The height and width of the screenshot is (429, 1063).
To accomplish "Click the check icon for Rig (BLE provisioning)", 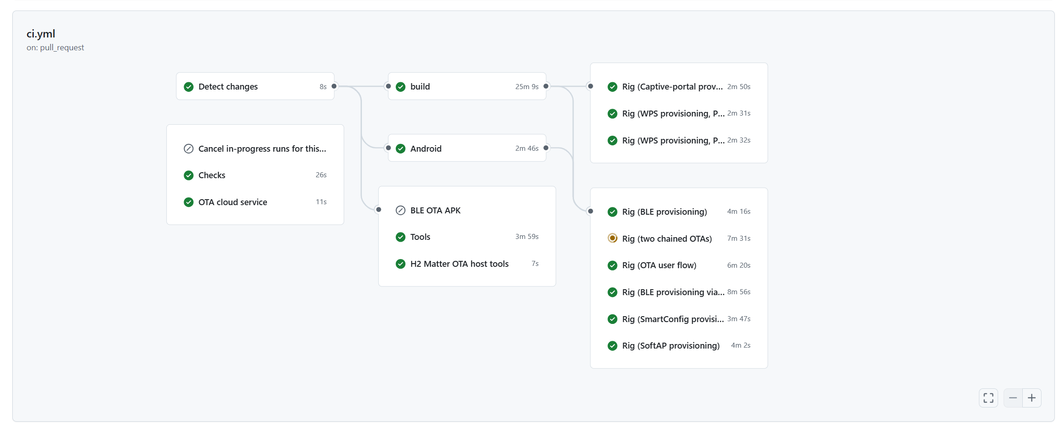I will coord(612,212).
